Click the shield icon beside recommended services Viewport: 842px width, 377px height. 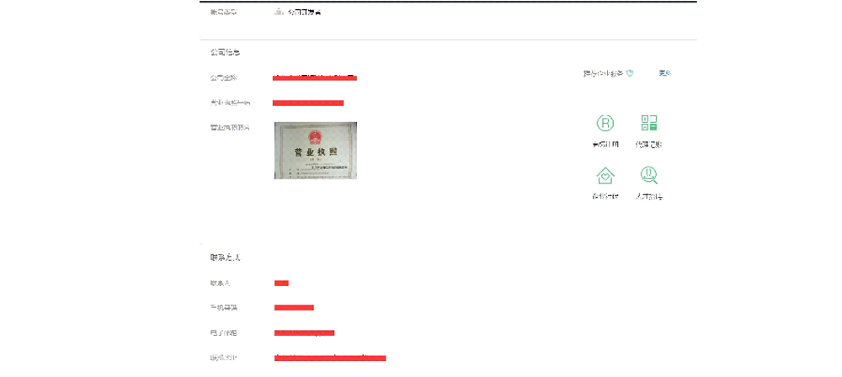pyautogui.click(x=629, y=74)
